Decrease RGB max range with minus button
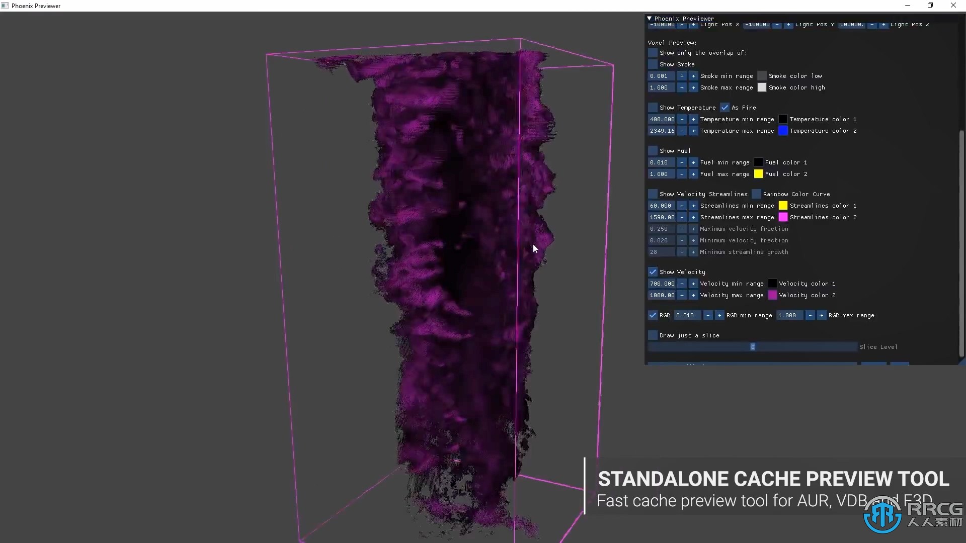 tap(810, 315)
